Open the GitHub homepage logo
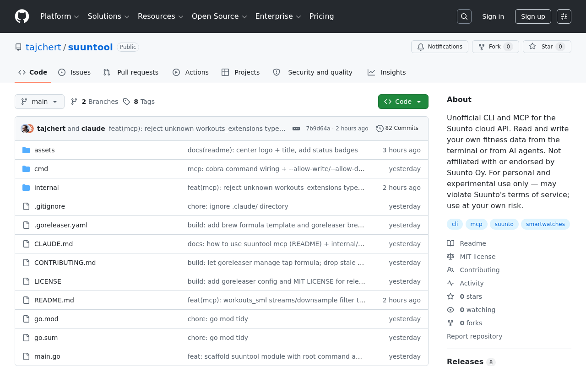The image size is (586, 366). (22, 16)
